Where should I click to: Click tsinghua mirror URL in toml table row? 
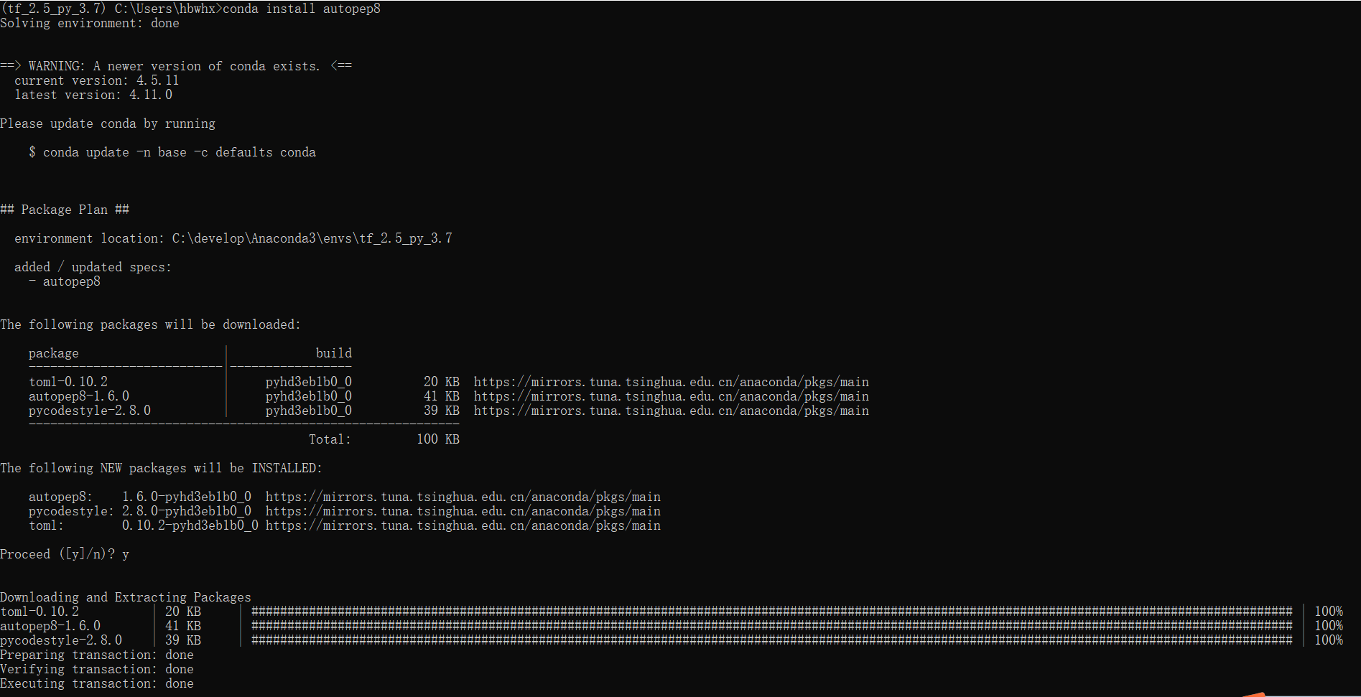point(672,382)
